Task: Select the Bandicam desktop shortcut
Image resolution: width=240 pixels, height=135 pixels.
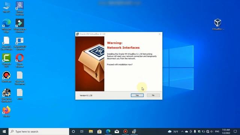Action: [x=6, y=77]
